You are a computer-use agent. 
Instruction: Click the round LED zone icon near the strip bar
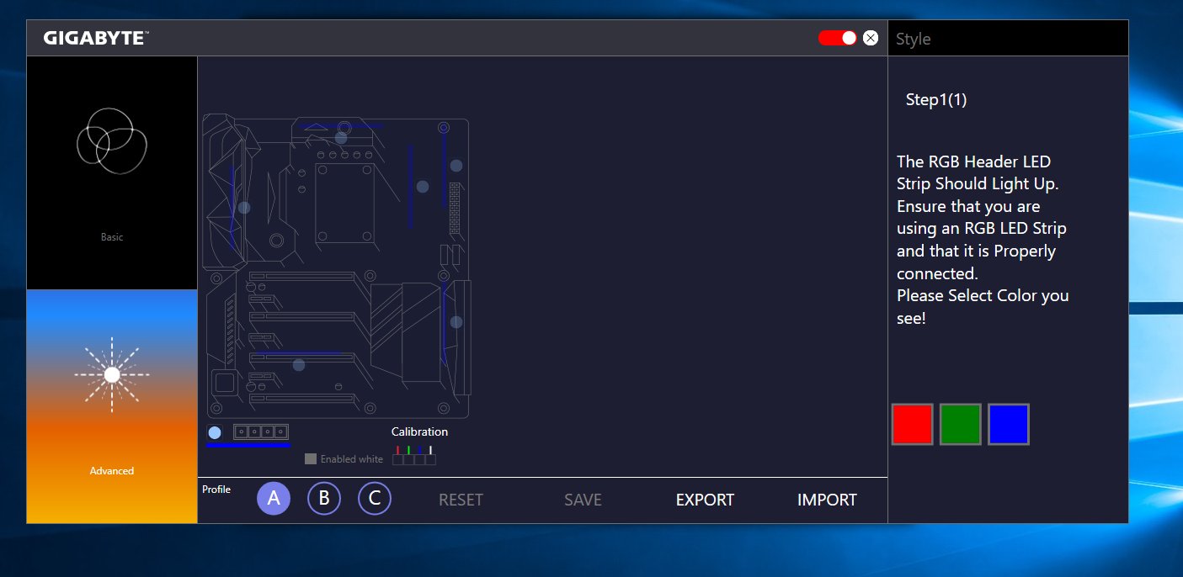215,432
